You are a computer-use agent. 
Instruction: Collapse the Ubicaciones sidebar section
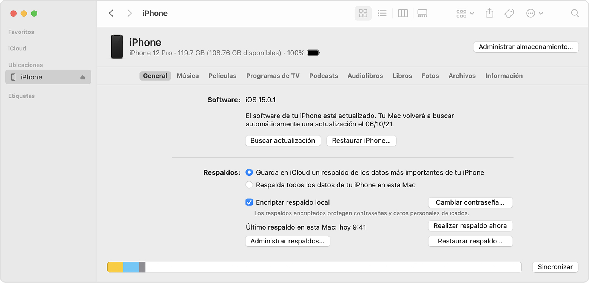pos(25,65)
